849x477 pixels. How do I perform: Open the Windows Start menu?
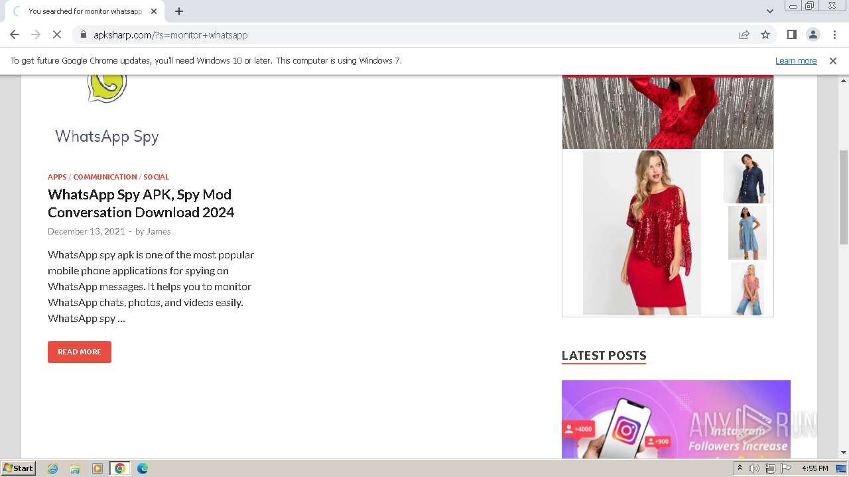click(x=19, y=468)
